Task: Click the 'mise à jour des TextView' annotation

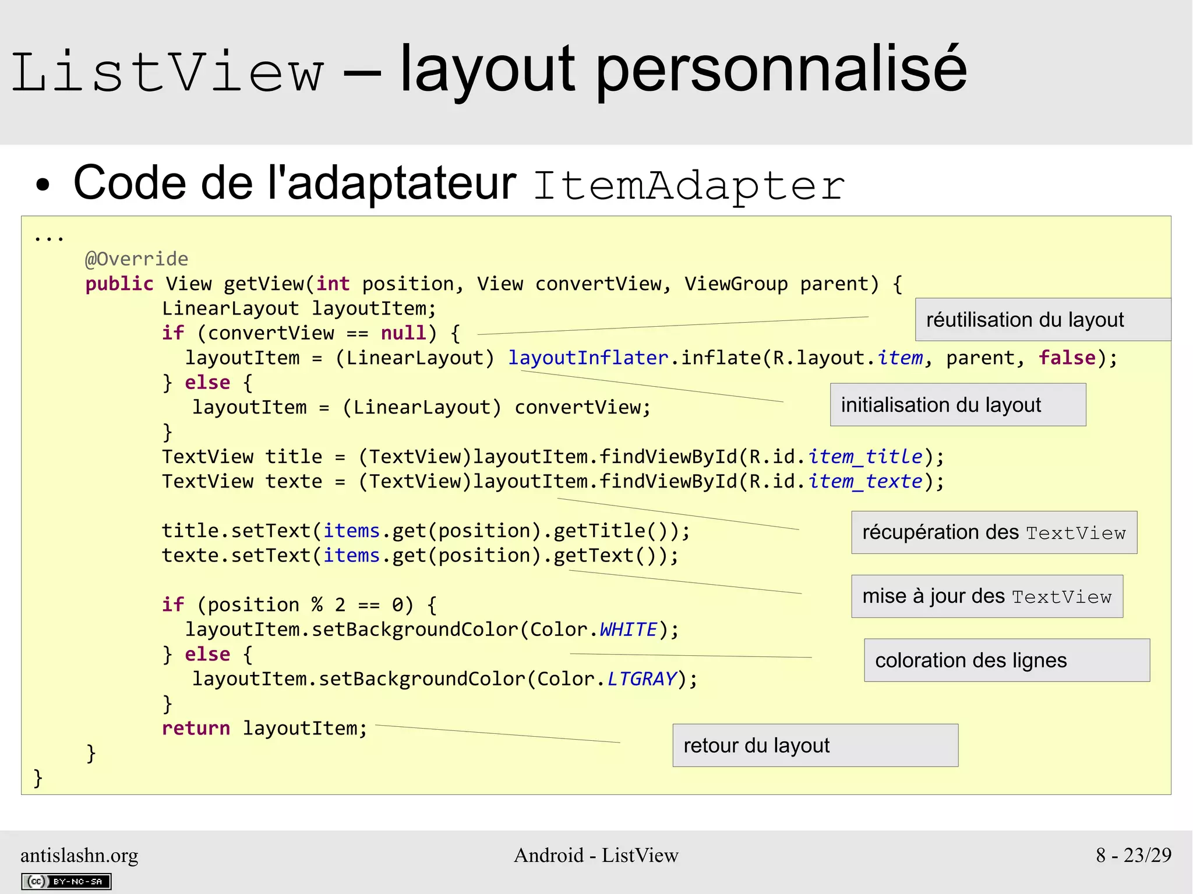Action: click(x=987, y=596)
